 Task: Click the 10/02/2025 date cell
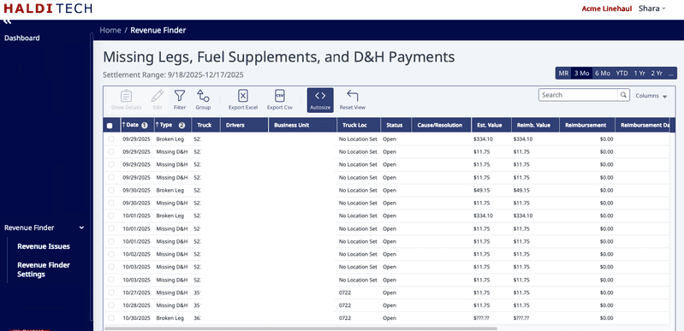tap(136, 254)
